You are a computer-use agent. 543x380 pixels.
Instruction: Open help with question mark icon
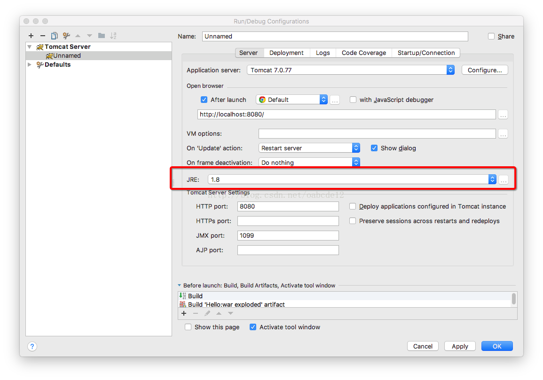[x=32, y=347]
